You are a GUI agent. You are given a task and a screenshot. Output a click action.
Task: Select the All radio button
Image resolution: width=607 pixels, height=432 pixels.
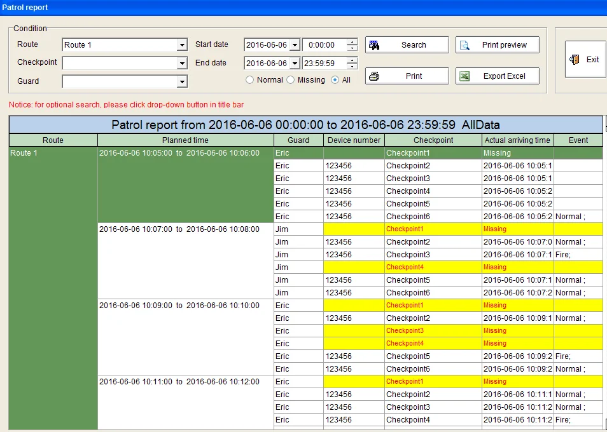[x=335, y=80]
